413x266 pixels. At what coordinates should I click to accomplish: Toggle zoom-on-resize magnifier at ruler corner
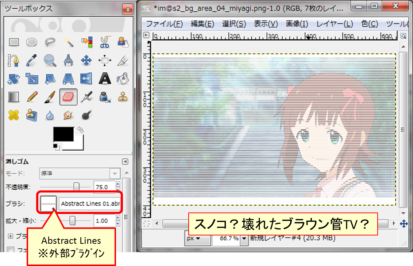coord(403,35)
